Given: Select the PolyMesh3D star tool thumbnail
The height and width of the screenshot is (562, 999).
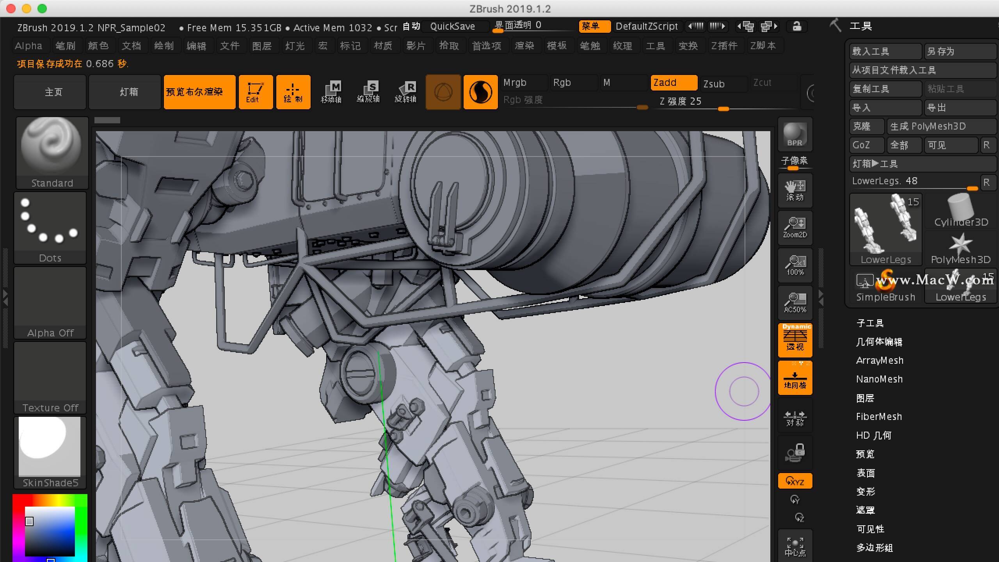Looking at the screenshot, I should [961, 248].
